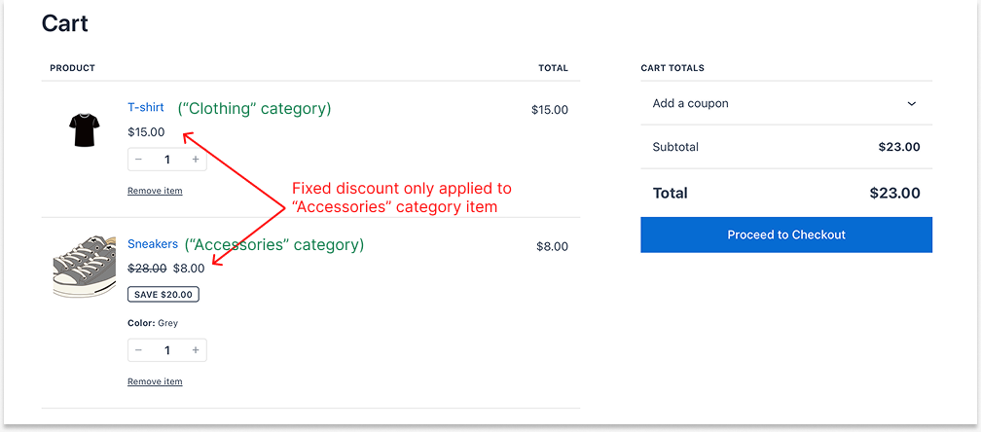
Task: Open the Sneakers product link
Action: coord(153,244)
